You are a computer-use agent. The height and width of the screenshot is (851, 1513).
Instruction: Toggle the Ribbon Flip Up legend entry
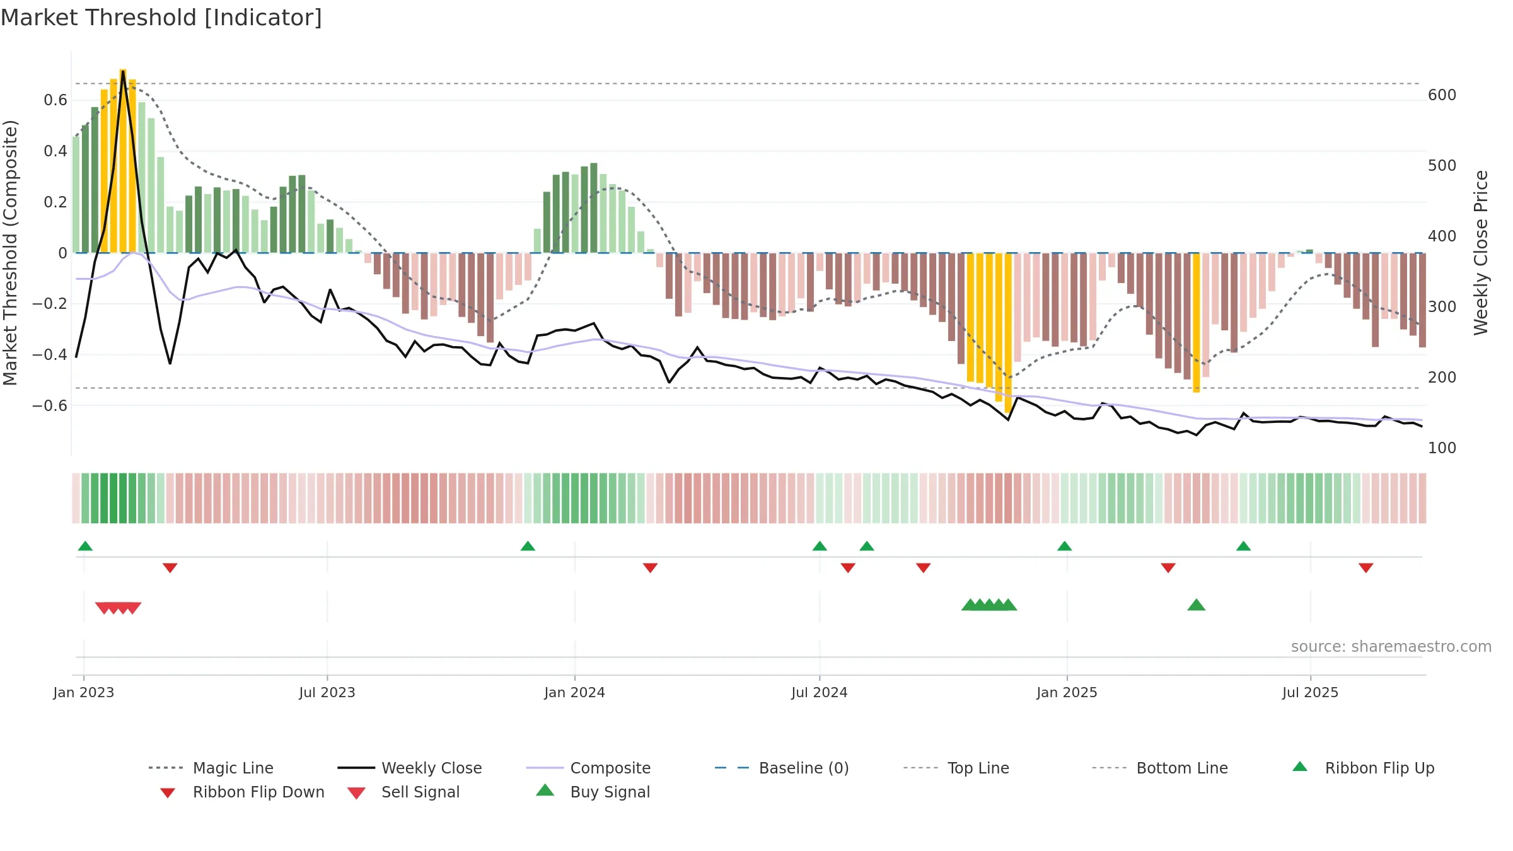(1363, 768)
